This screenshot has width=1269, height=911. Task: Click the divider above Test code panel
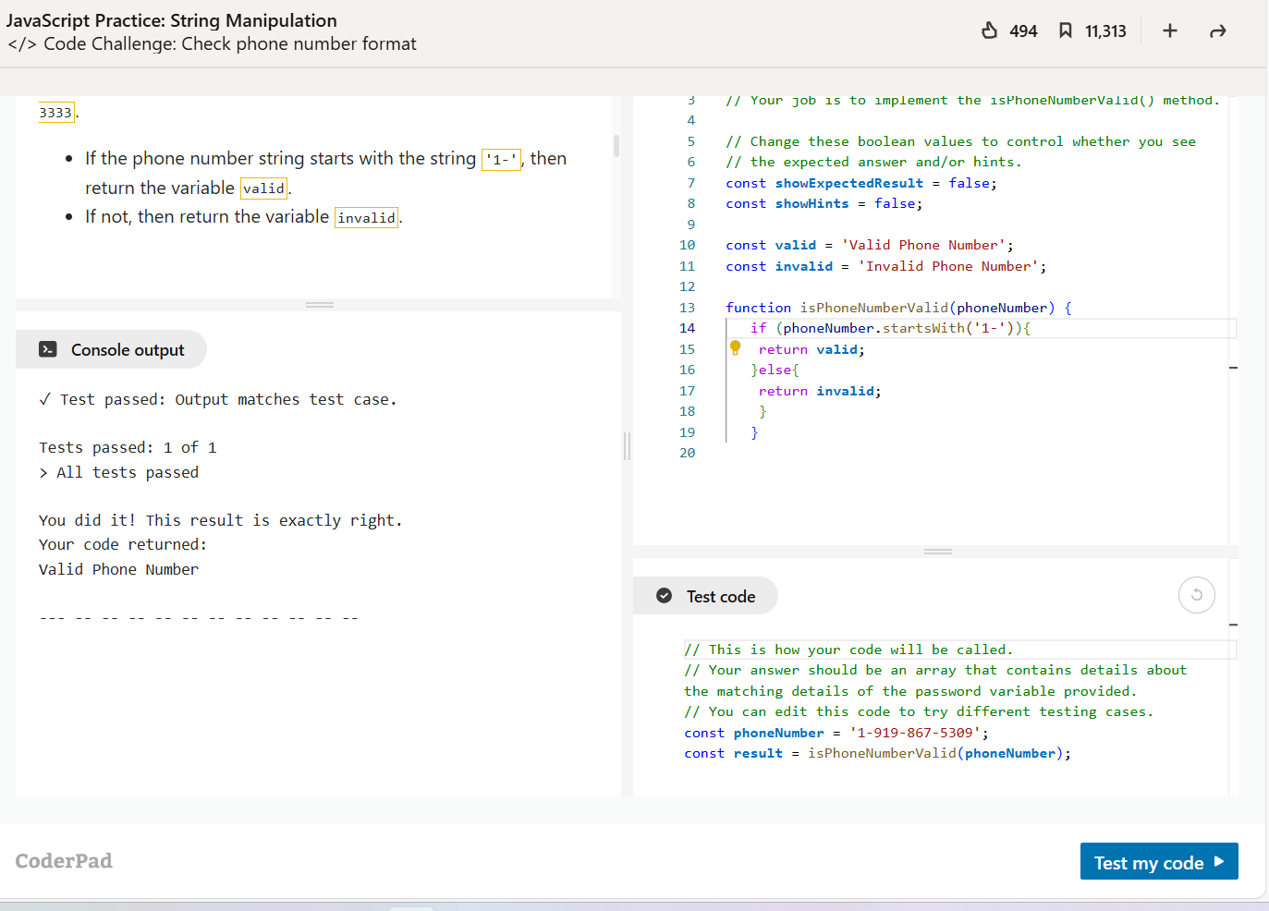click(937, 552)
